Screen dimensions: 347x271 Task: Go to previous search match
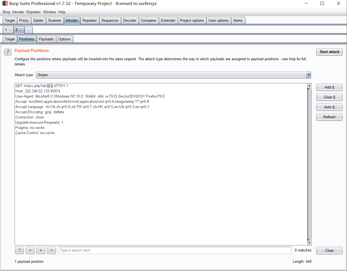(x=30, y=250)
